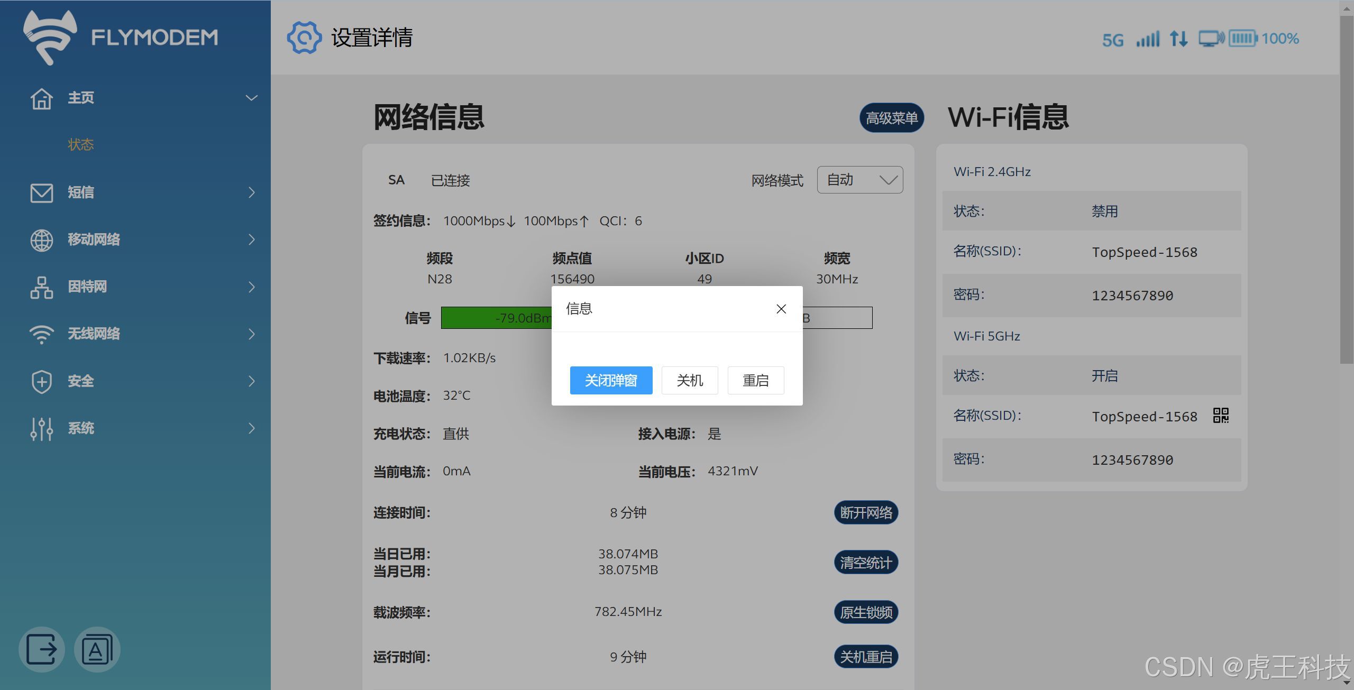This screenshot has height=690, width=1354.
Task: Click the language switch icon
Action: pos(97,649)
